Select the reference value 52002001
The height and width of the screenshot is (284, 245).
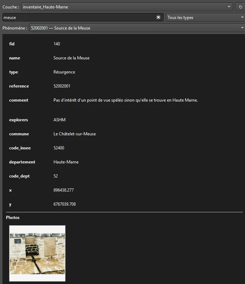(x=62, y=86)
